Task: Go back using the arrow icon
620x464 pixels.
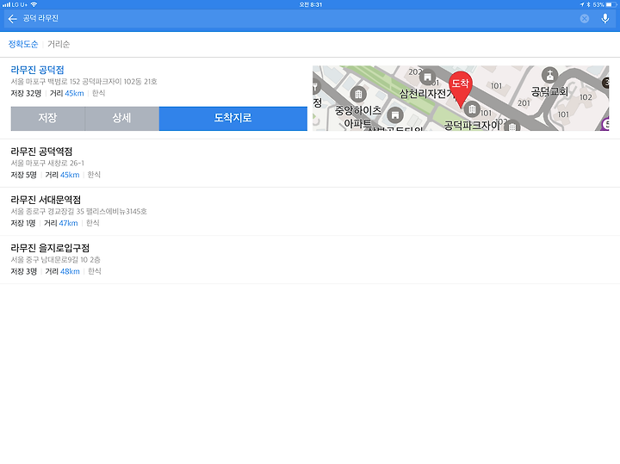Action: point(12,19)
